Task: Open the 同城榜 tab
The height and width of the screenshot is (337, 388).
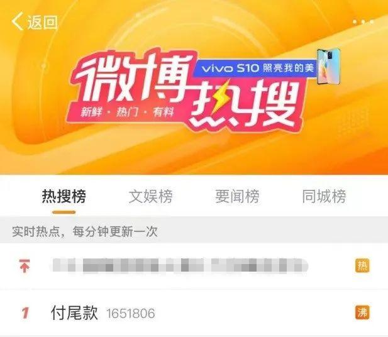Action: coord(324,196)
